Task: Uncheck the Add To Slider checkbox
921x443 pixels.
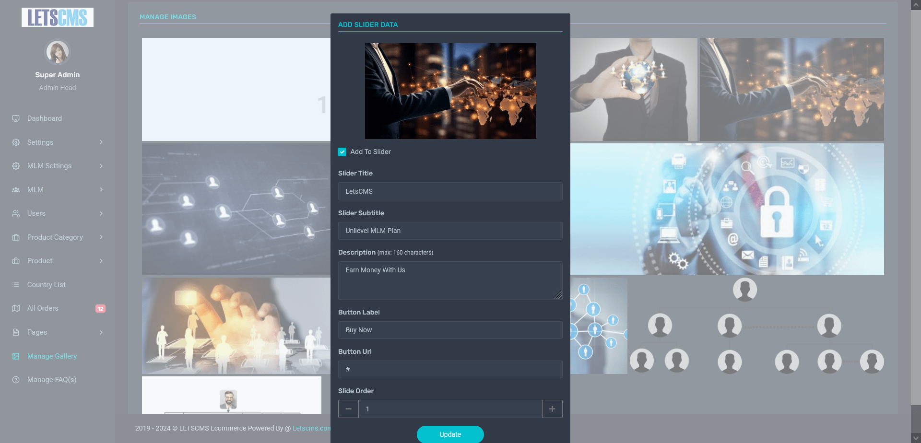Action: point(342,152)
